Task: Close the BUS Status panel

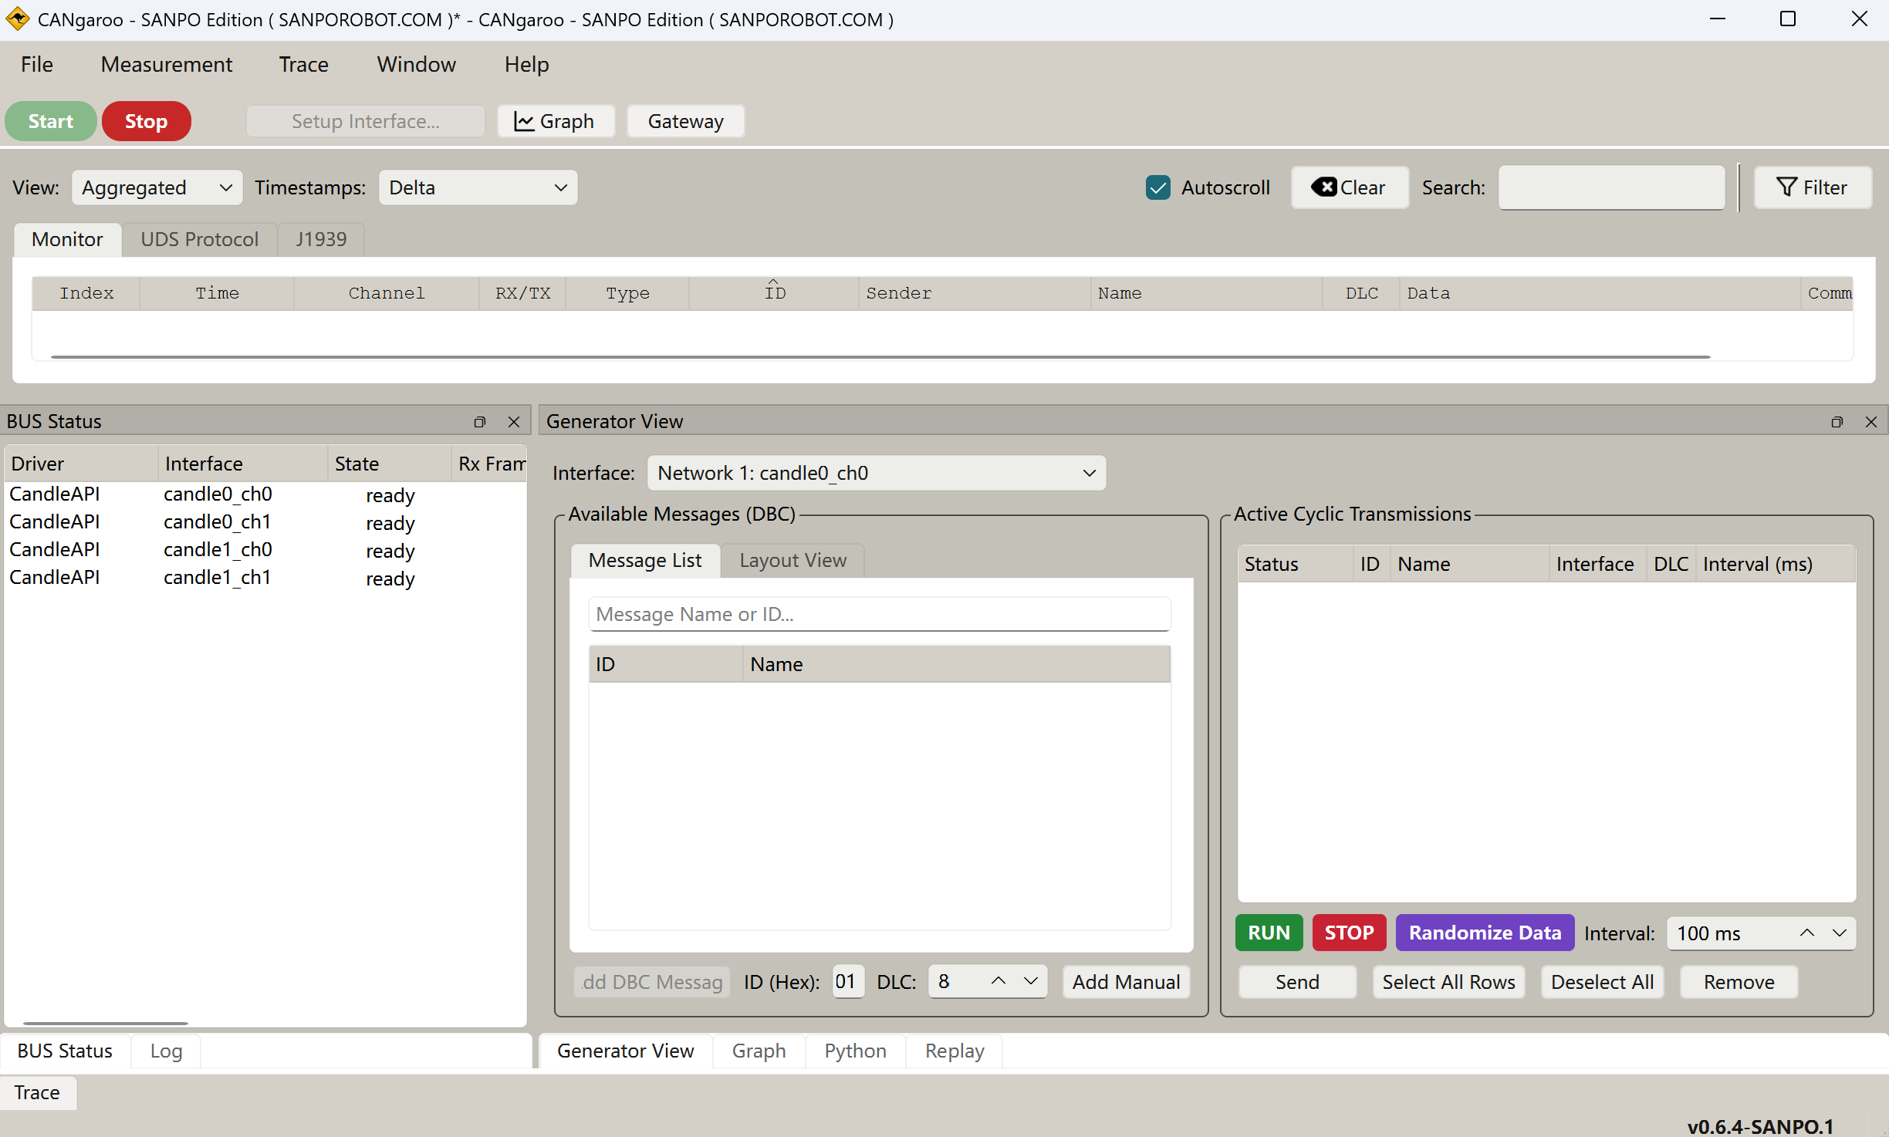Action: pos(514,422)
